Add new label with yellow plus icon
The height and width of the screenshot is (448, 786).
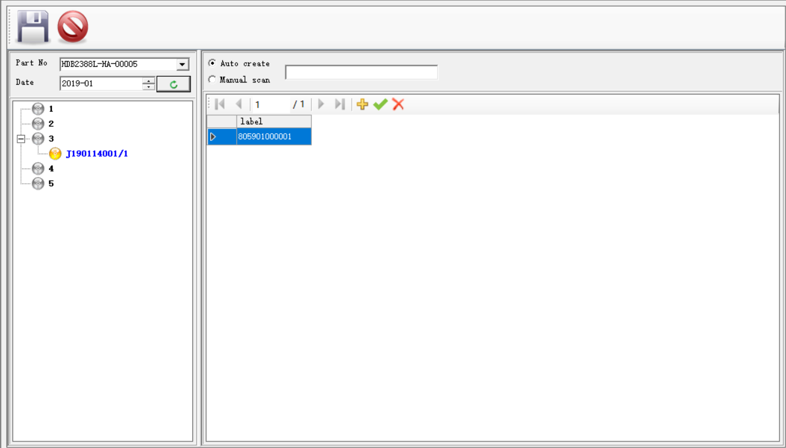pos(362,105)
